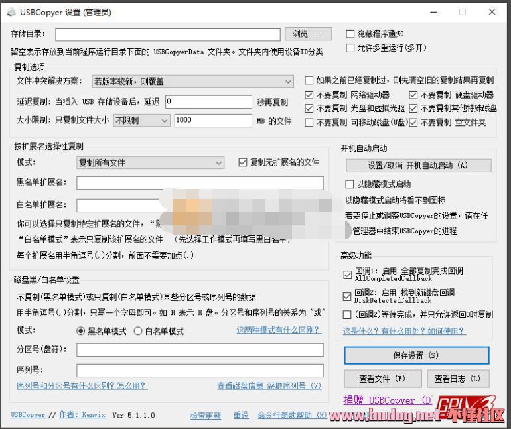Open 查看日志 button
This screenshot has height=429, width=511.
[x=457, y=379]
